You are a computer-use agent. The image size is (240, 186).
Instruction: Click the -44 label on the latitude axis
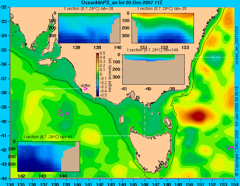4,179
